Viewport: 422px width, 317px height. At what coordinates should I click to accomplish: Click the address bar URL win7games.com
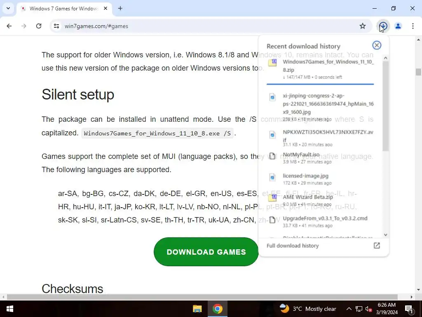coord(96,26)
